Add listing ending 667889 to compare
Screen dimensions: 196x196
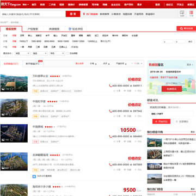tap(138, 170)
